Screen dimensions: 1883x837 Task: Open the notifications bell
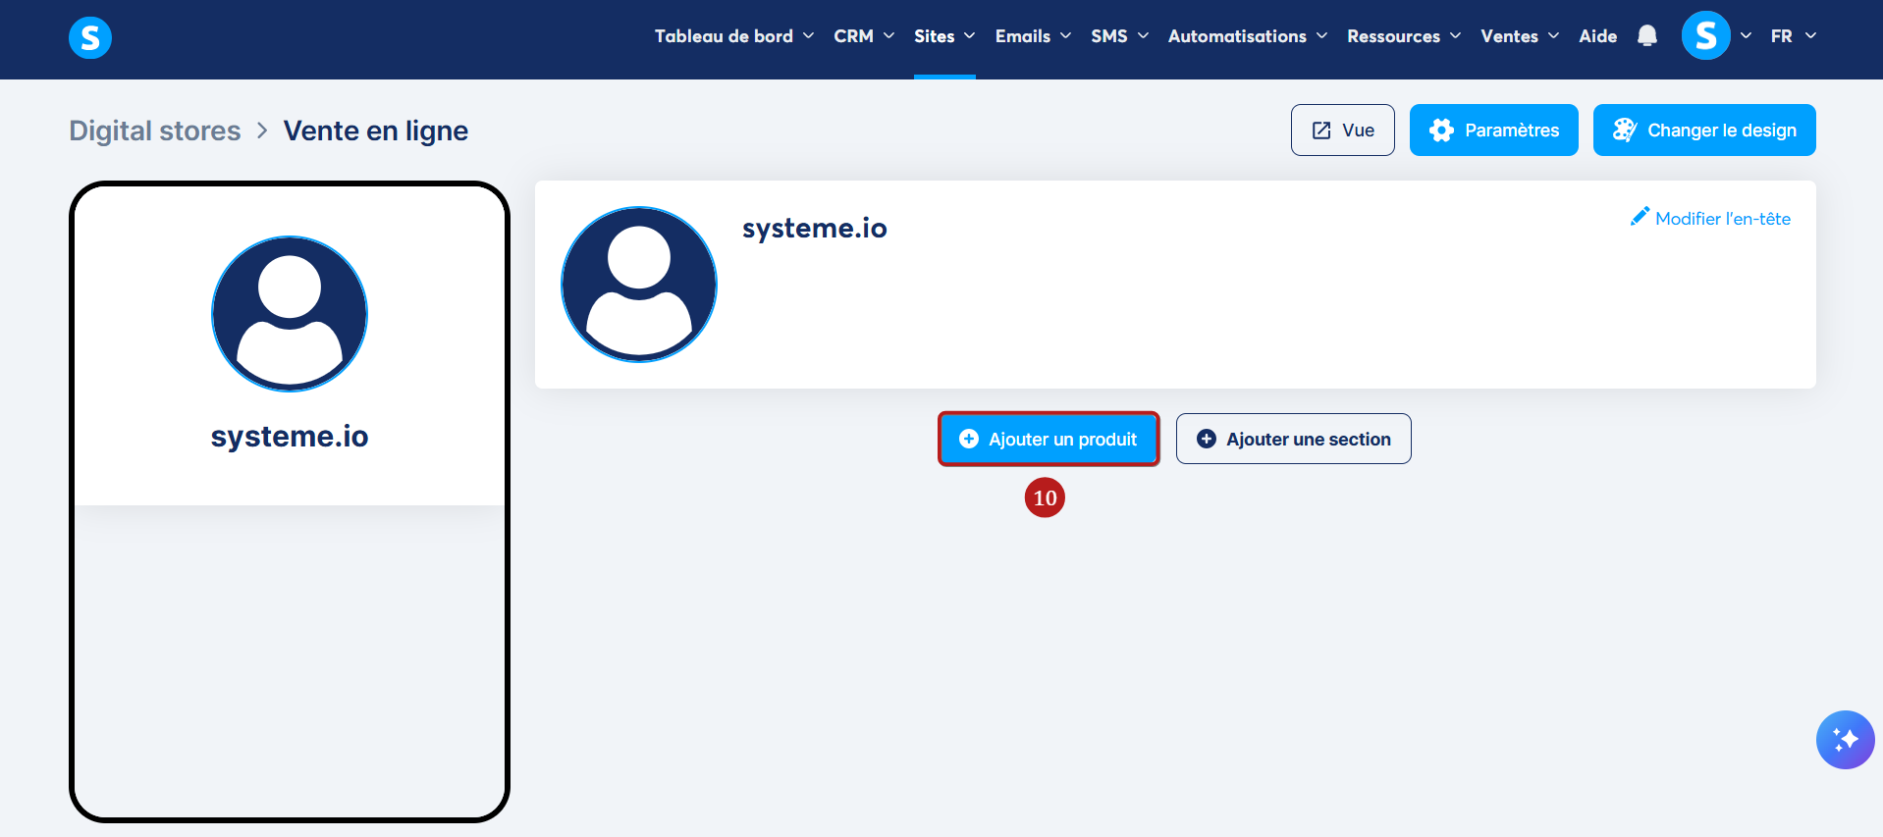(1647, 36)
